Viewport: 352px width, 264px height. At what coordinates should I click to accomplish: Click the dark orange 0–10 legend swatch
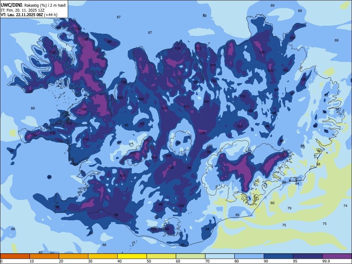15,256
